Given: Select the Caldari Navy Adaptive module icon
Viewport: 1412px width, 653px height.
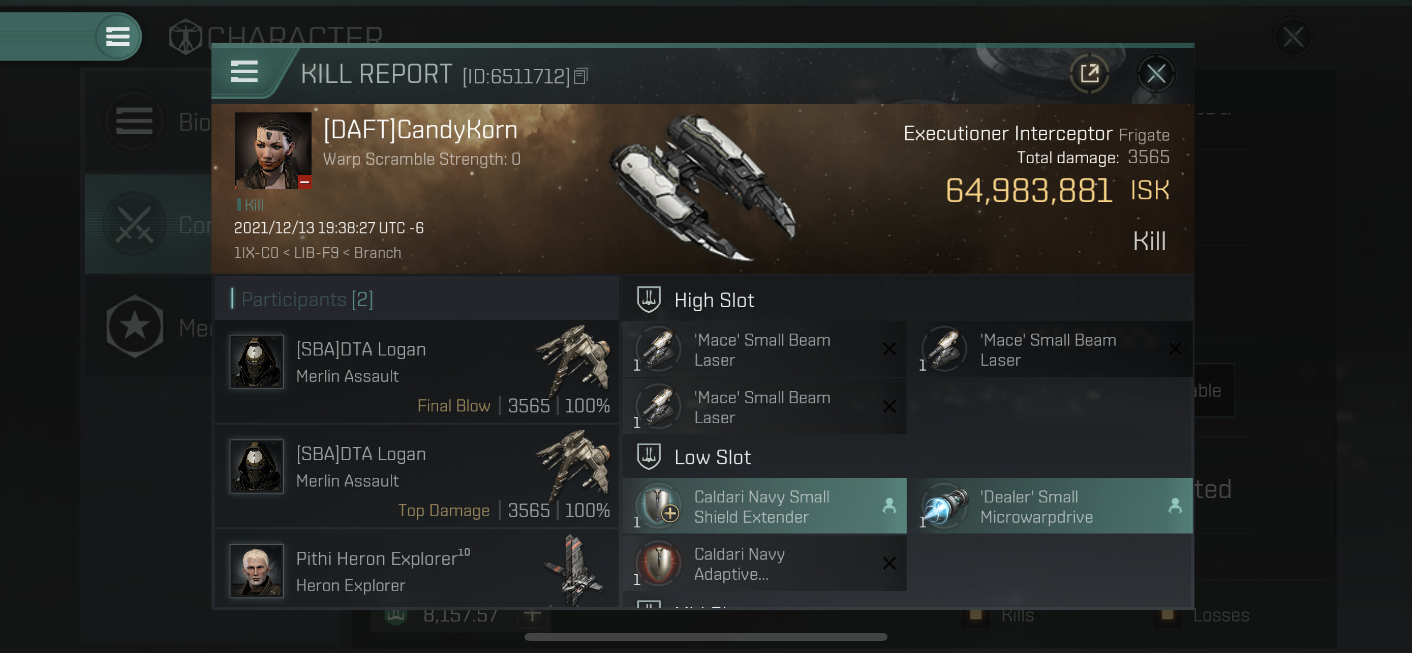Looking at the screenshot, I should [658, 563].
